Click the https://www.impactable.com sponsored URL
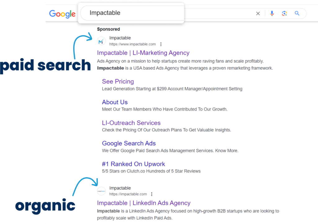The width and height of the screenshot is (318, 224). tap(132, 44)
